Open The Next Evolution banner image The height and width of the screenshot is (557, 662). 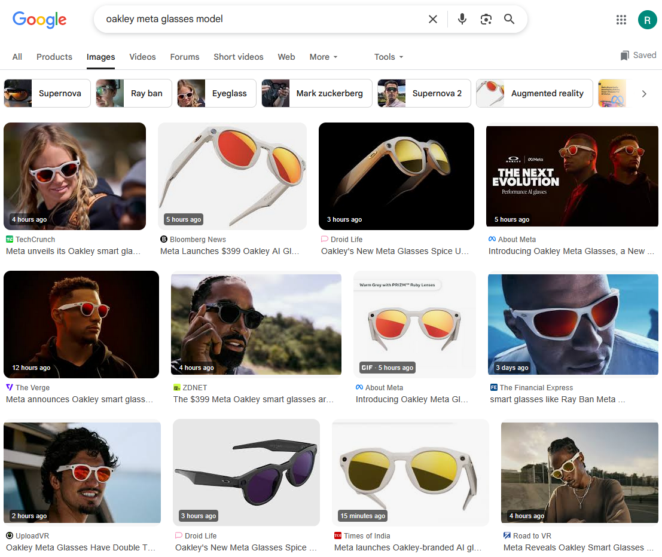coord(572,176)
